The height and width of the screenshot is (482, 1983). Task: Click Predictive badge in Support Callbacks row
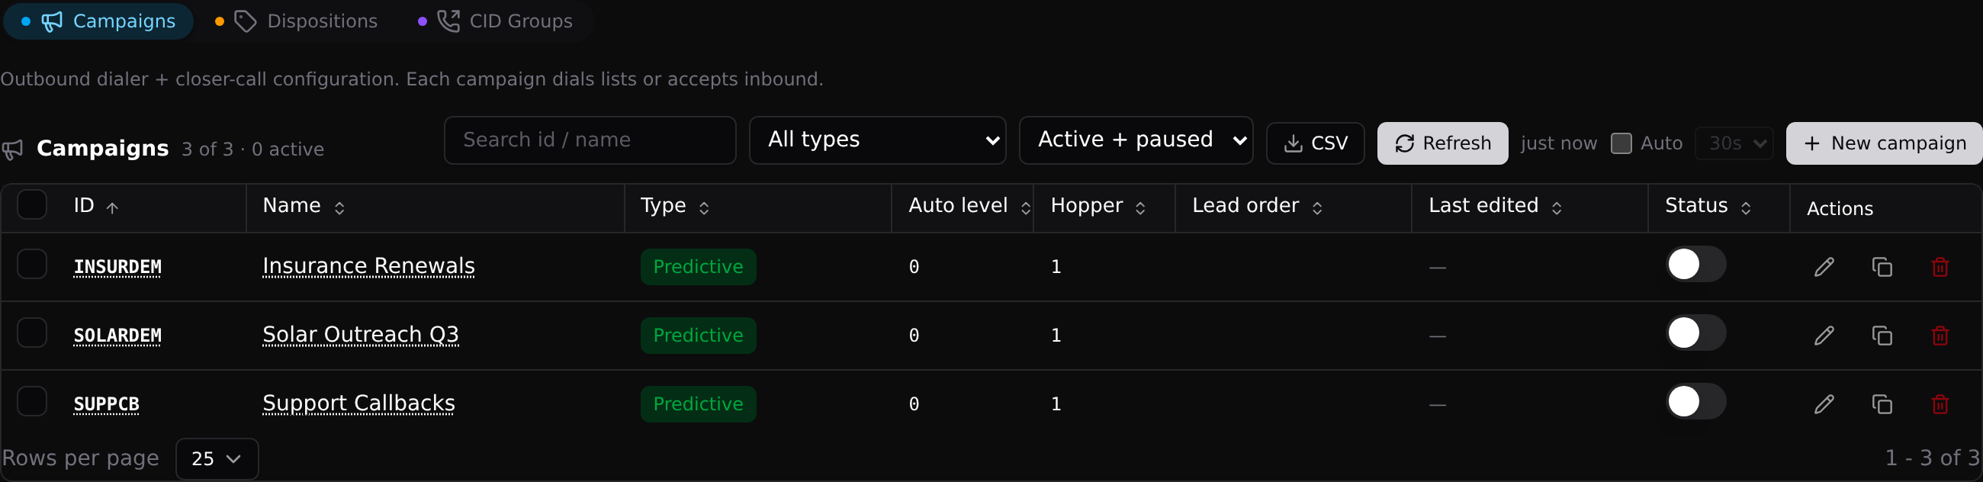(698, 404)
